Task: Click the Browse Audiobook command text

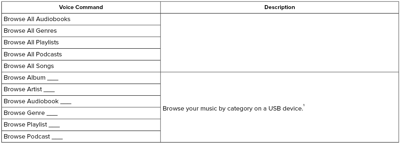Action: [x=37, y=101]
